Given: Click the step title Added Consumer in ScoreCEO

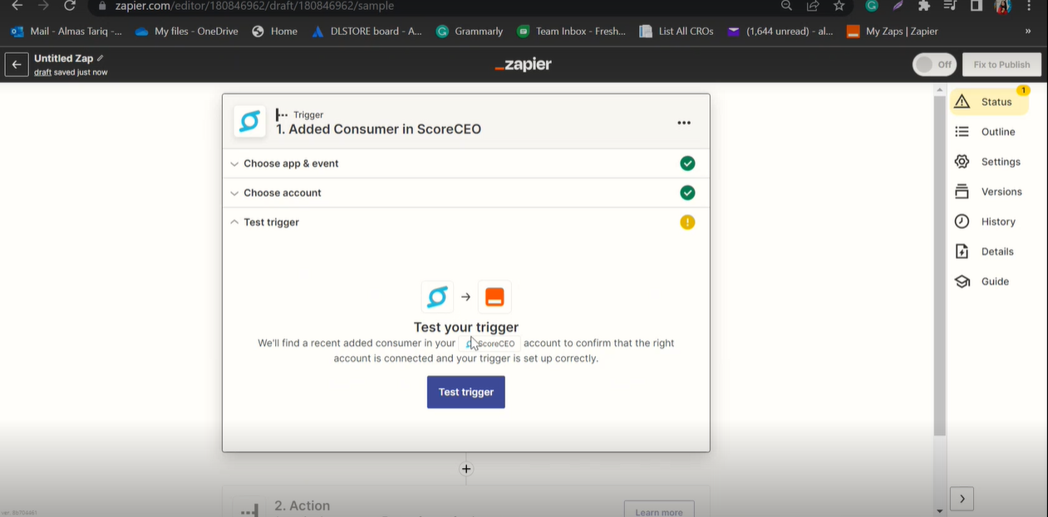Looking at the screenshot, I should pyautogui.click(x=379, y=129).
